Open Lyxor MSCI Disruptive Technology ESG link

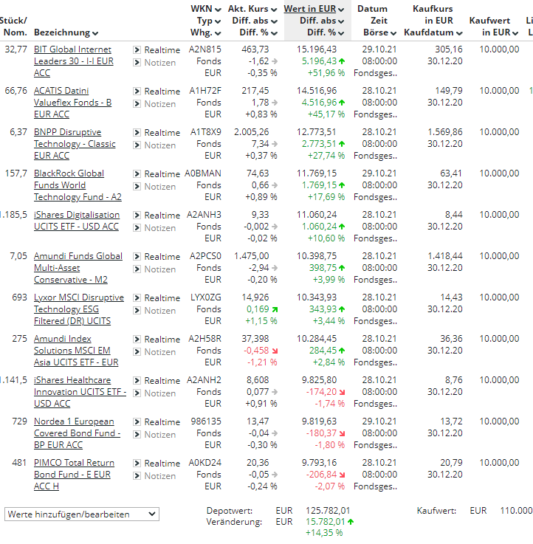click(x=79, y=309)
